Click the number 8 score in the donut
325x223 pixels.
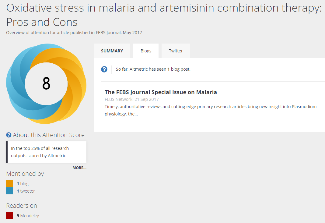(x=46, y=83)
